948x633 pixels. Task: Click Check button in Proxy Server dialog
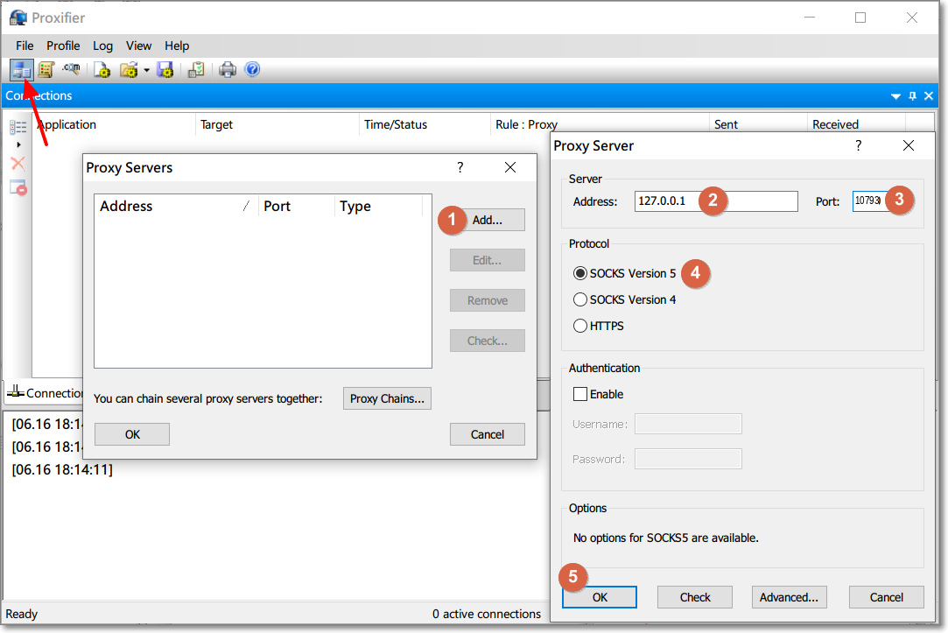click(695, 597)
